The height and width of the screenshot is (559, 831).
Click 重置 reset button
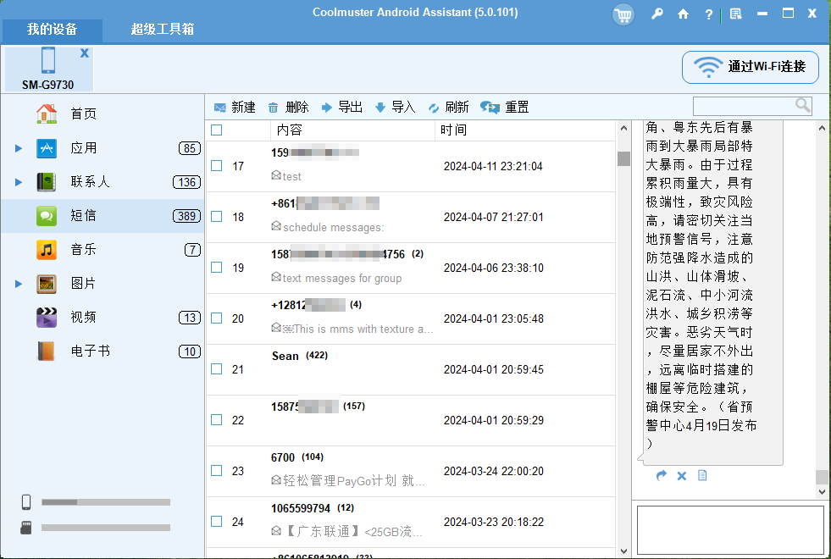[505, 108]
